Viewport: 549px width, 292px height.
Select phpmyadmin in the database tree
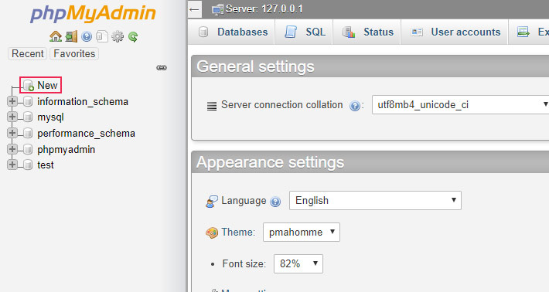(x=66, y=150)
